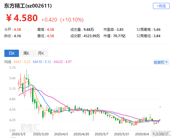Click the MA20 : 4.97 legend
173x138 pixels.
pos(63,62)
